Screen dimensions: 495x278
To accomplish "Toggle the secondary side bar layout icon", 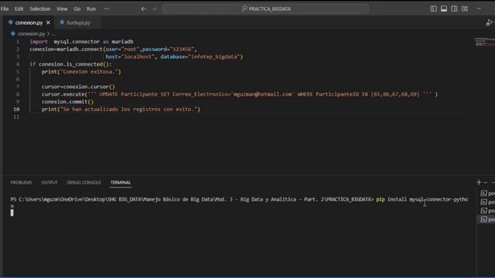I will 454,8.
